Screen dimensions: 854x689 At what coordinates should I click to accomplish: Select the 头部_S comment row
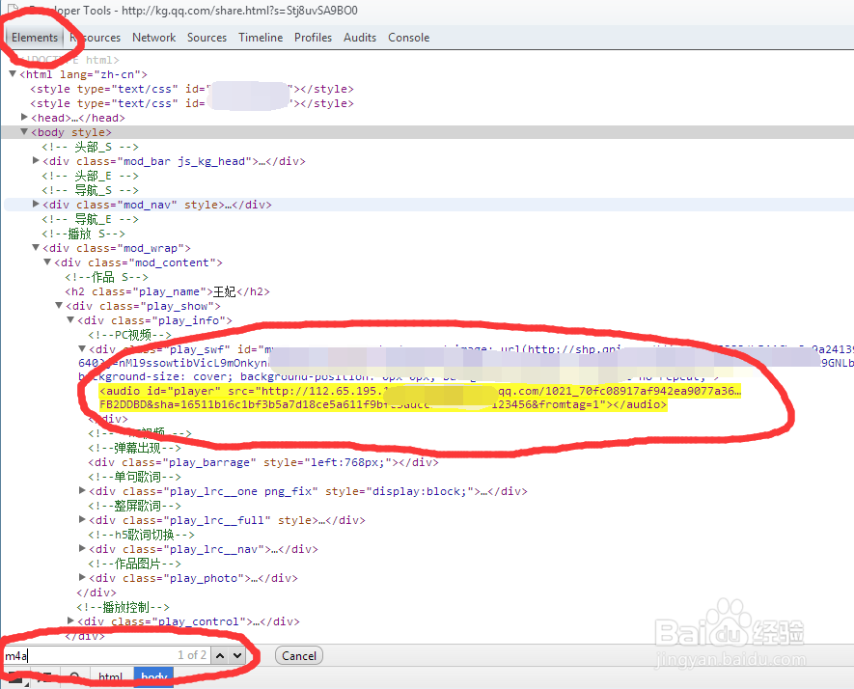point(90,147)
